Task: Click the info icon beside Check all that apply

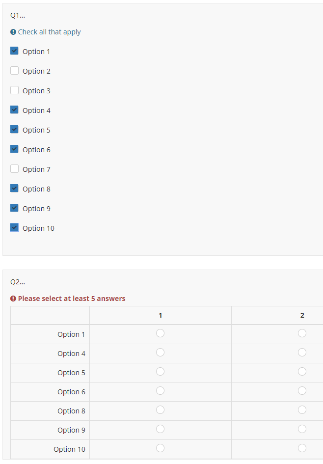Action: pyautogui.click(x=13, y=32)
